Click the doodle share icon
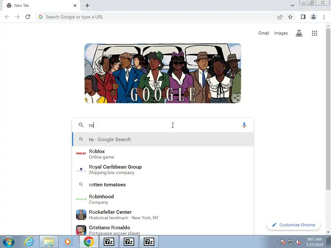Screen dimensions: 331x248 tap(236, 98)
